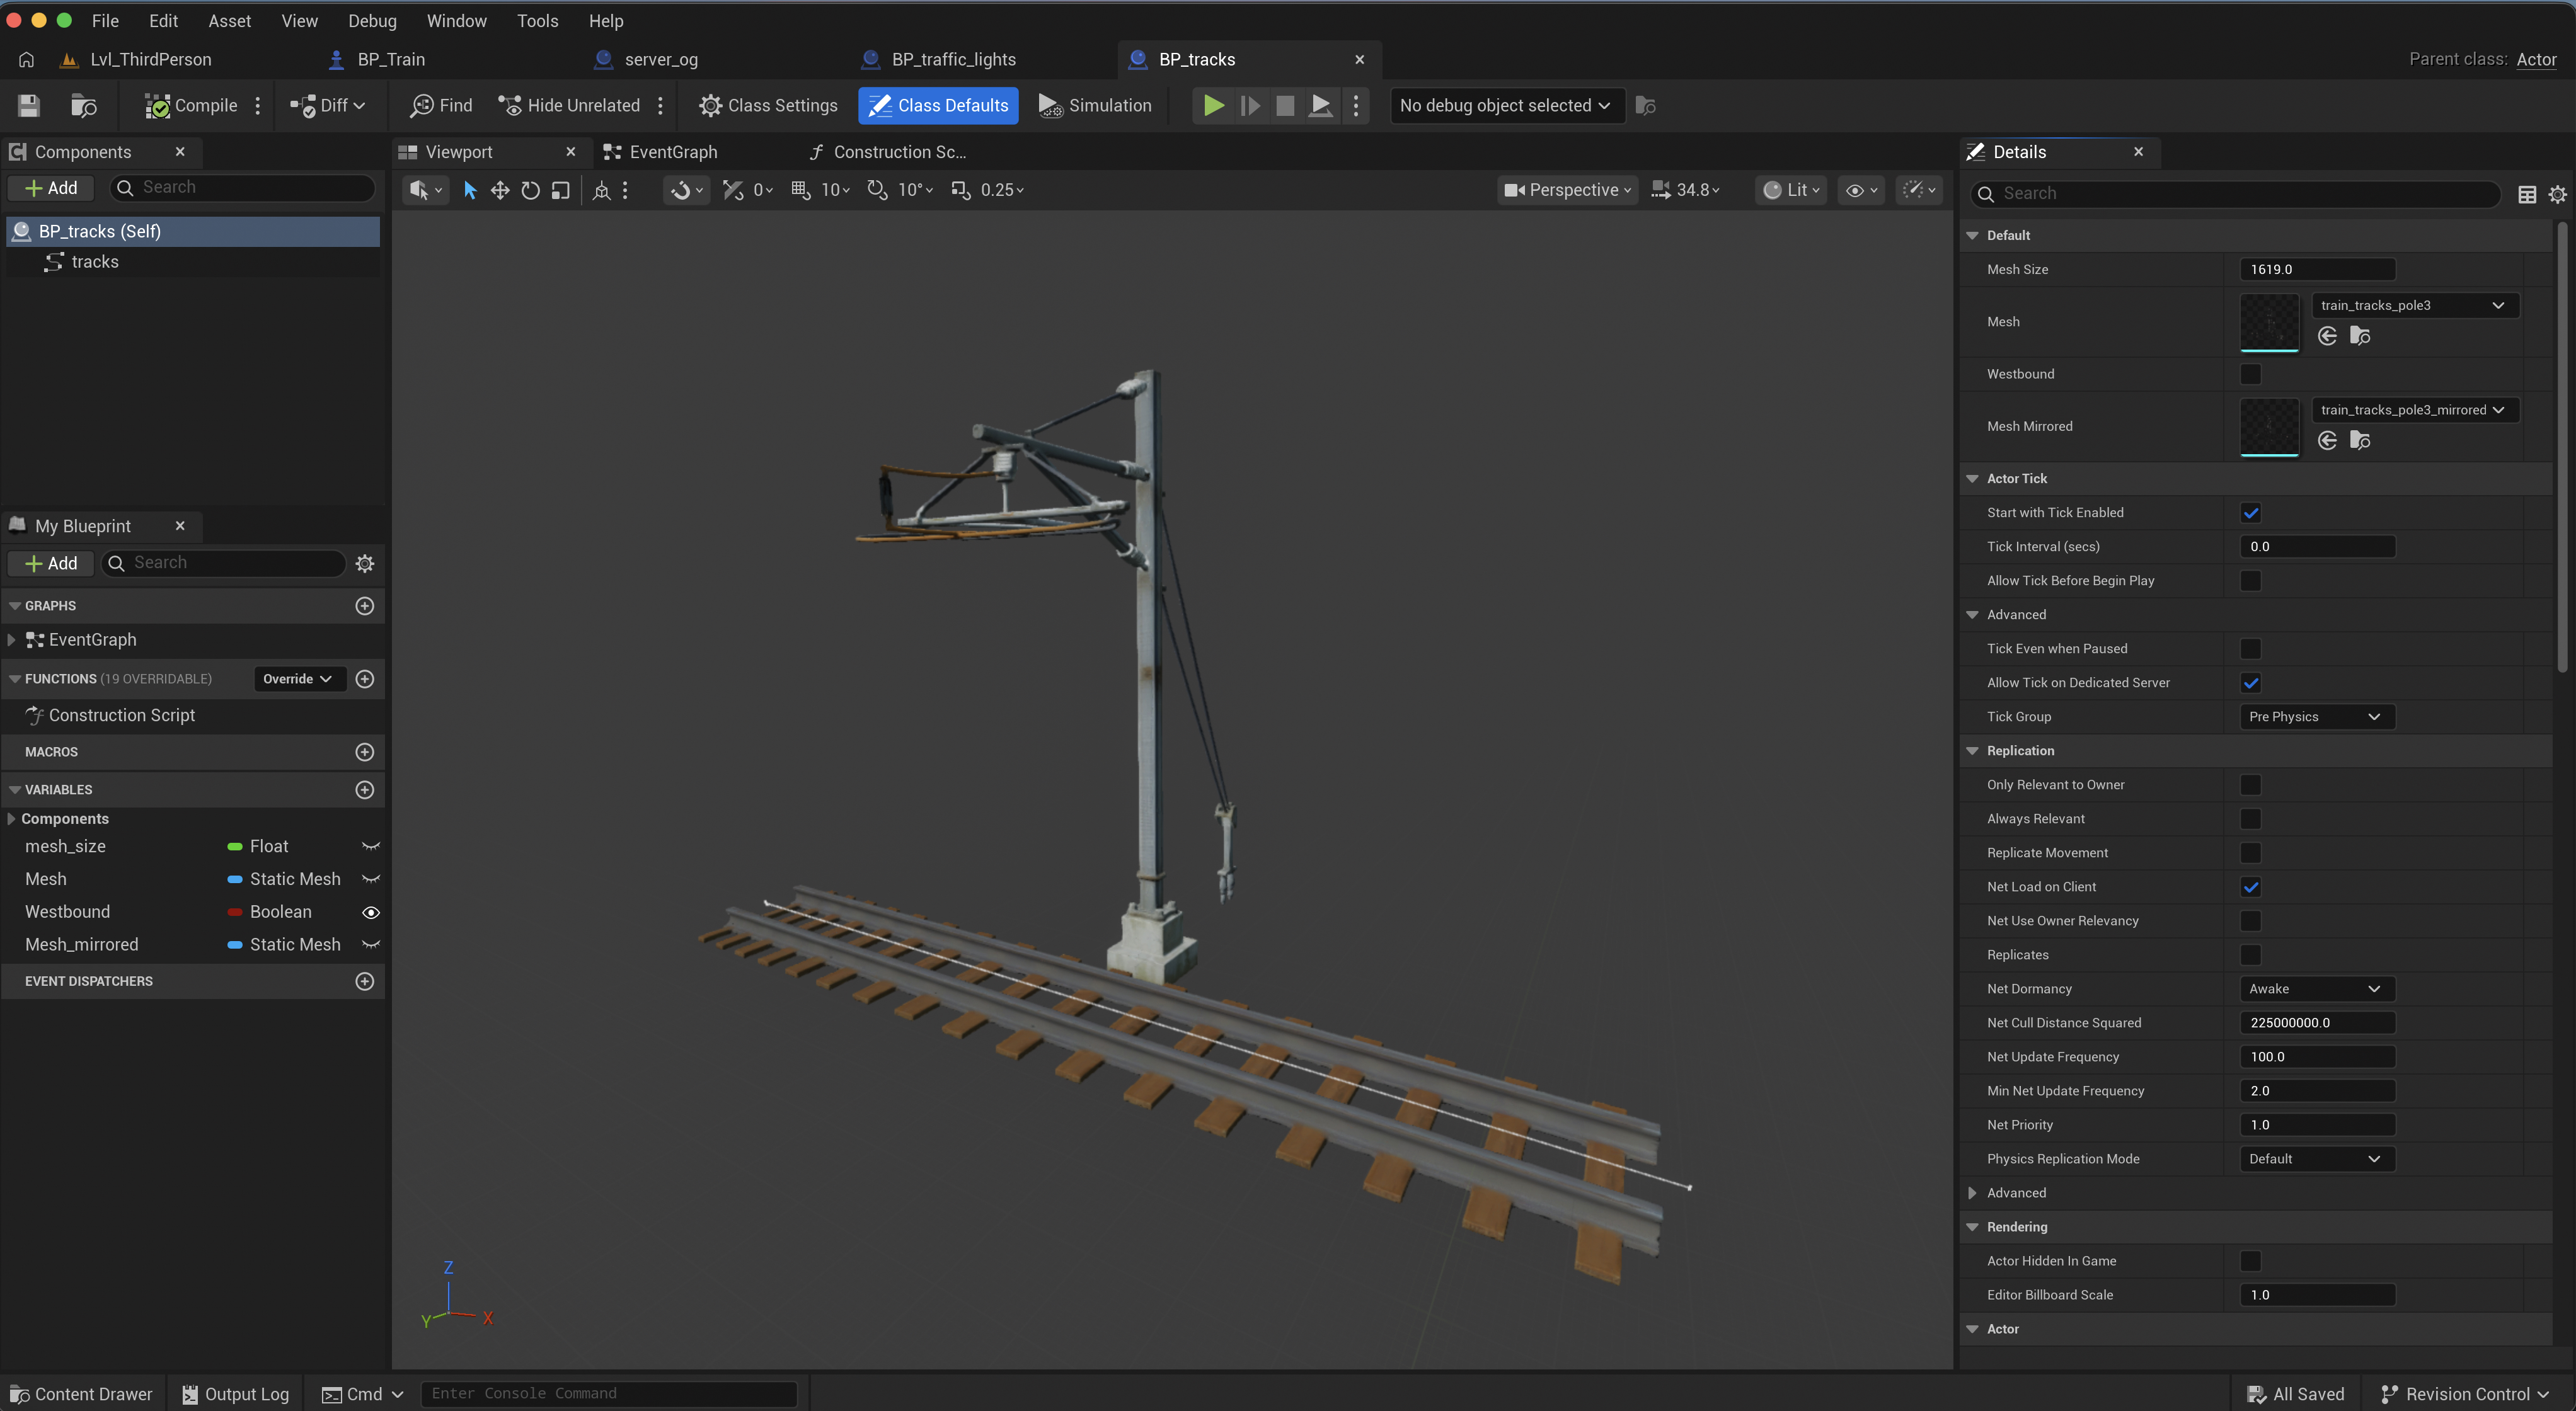Add a new variable with plus icon
The height and width of the screenshot is (1411, 2576).
(365, 789)
